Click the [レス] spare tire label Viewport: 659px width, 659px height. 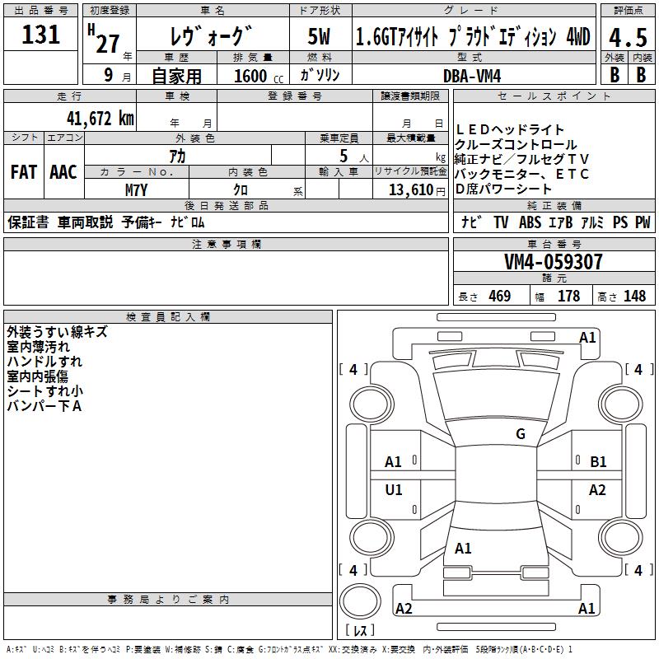click(360, 629)
